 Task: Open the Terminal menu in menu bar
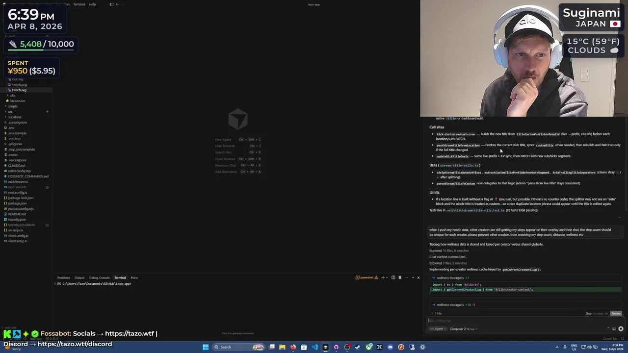pos(79,4)
